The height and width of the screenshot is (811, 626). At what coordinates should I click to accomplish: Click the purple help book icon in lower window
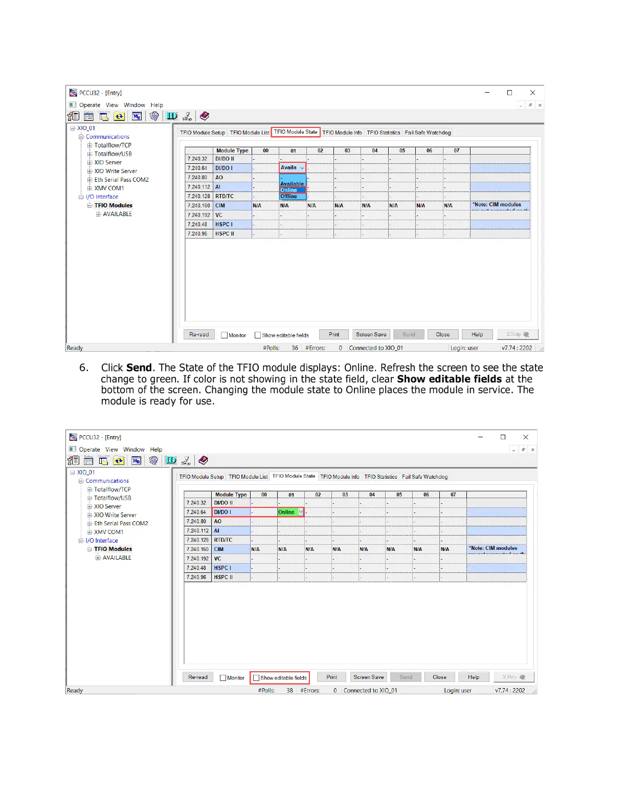[x=203, y=460]
